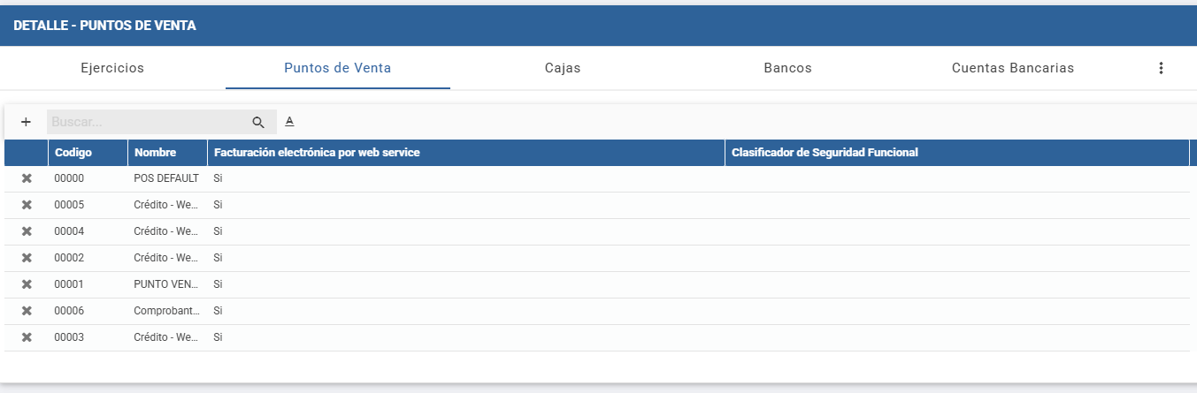Select the Cuentas Bancarias tab
This screenshot has width=1197, height=393.
(1013, 68)
